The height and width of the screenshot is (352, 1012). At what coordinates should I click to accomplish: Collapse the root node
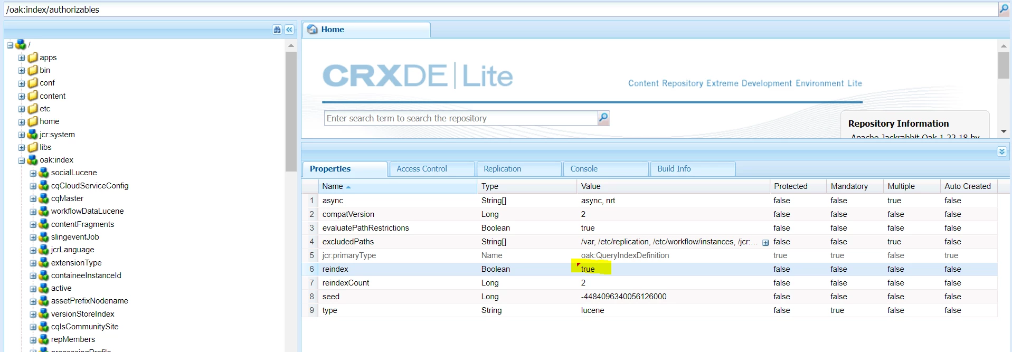[10, 45]
